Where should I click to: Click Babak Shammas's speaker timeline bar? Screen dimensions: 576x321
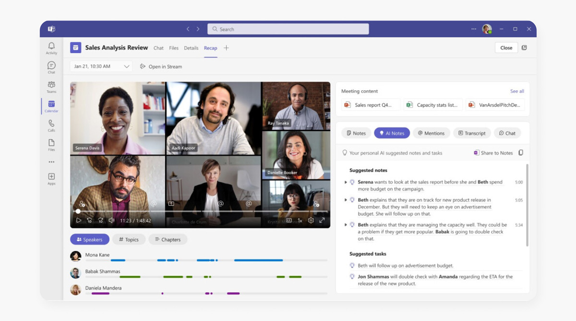[x=206, y=277]
